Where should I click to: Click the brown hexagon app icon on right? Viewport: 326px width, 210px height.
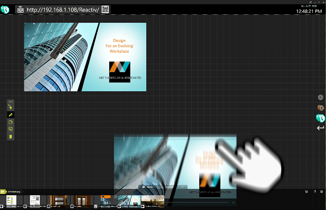pyautogui.click(x=321, y=108)
